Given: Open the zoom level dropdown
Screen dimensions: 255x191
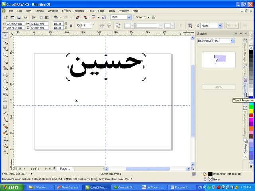Looking at the screenshot, I should 129,17.
